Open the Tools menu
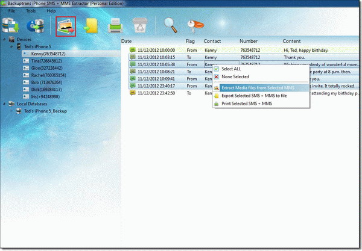362x251 pixels. tap(30, 11)
